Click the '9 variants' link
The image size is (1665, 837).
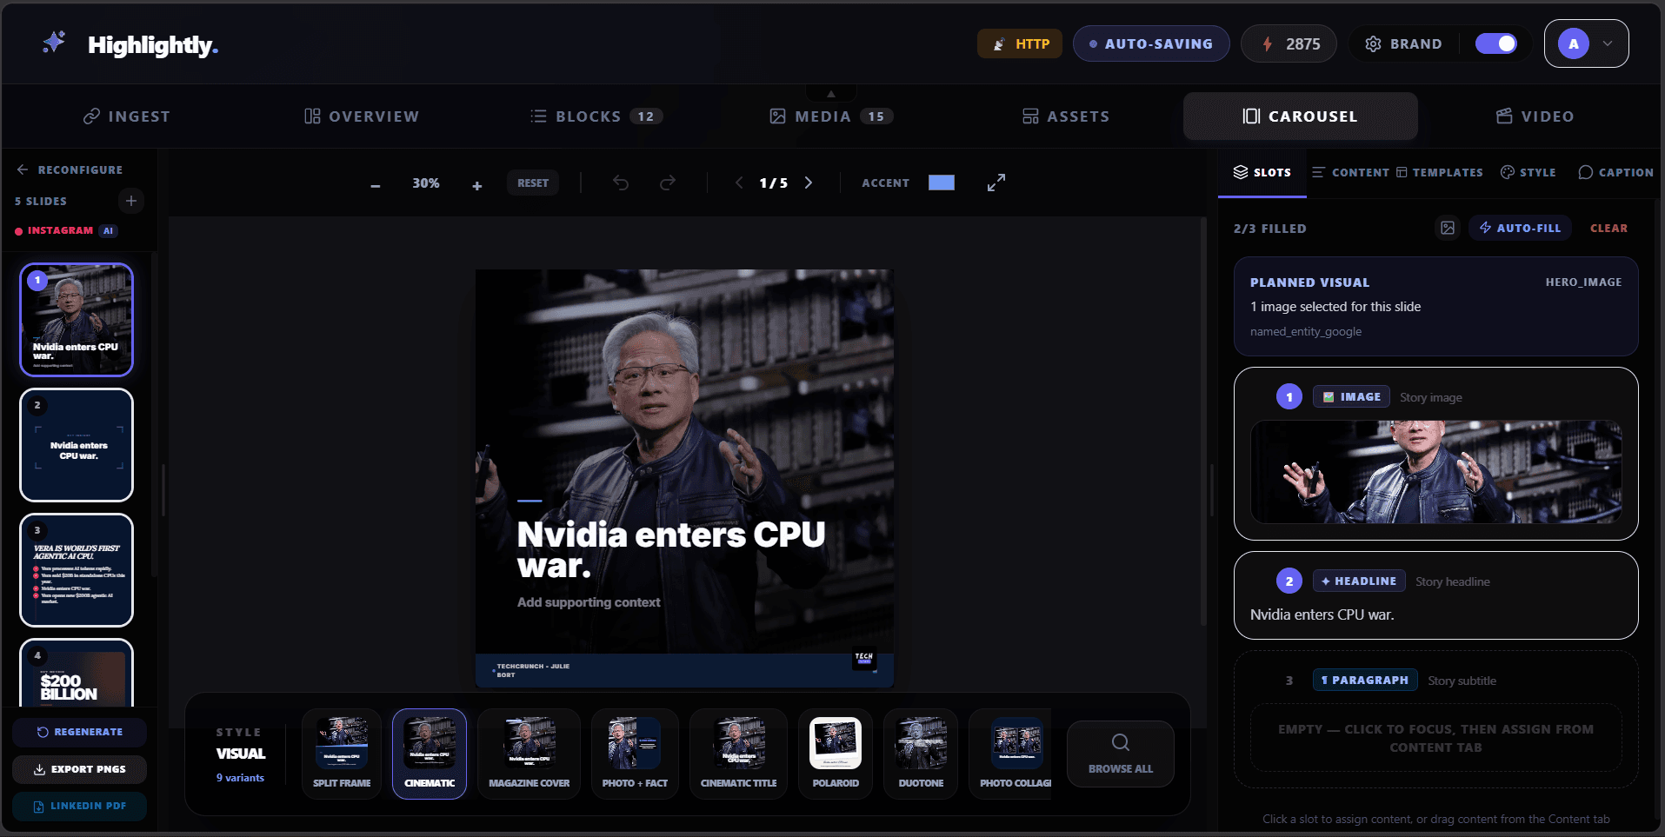[240, 778]
